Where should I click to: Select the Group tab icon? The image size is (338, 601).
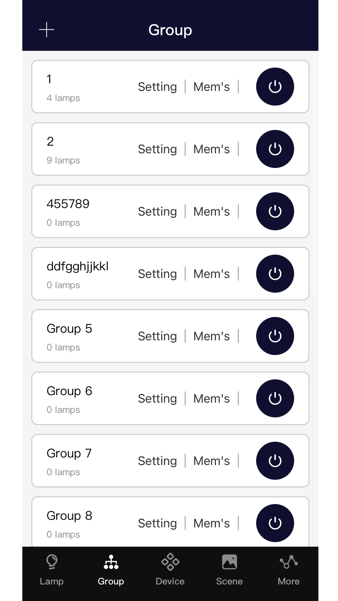(111, 562)
